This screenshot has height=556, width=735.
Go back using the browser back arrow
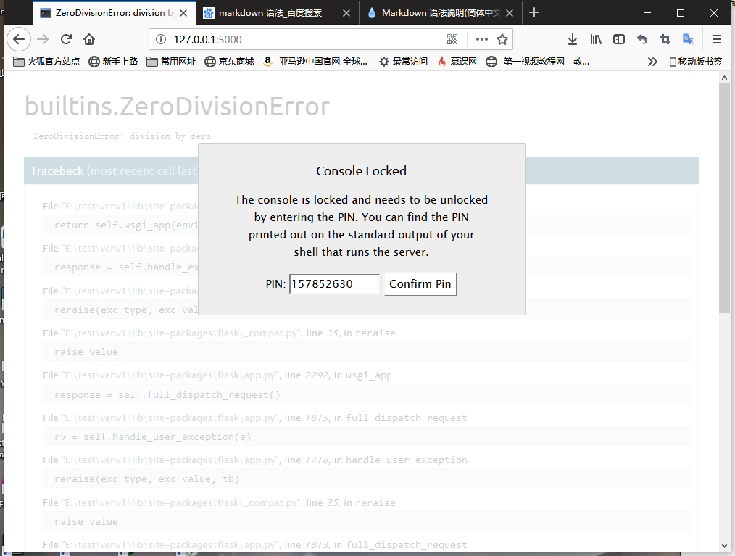[19, 39]
